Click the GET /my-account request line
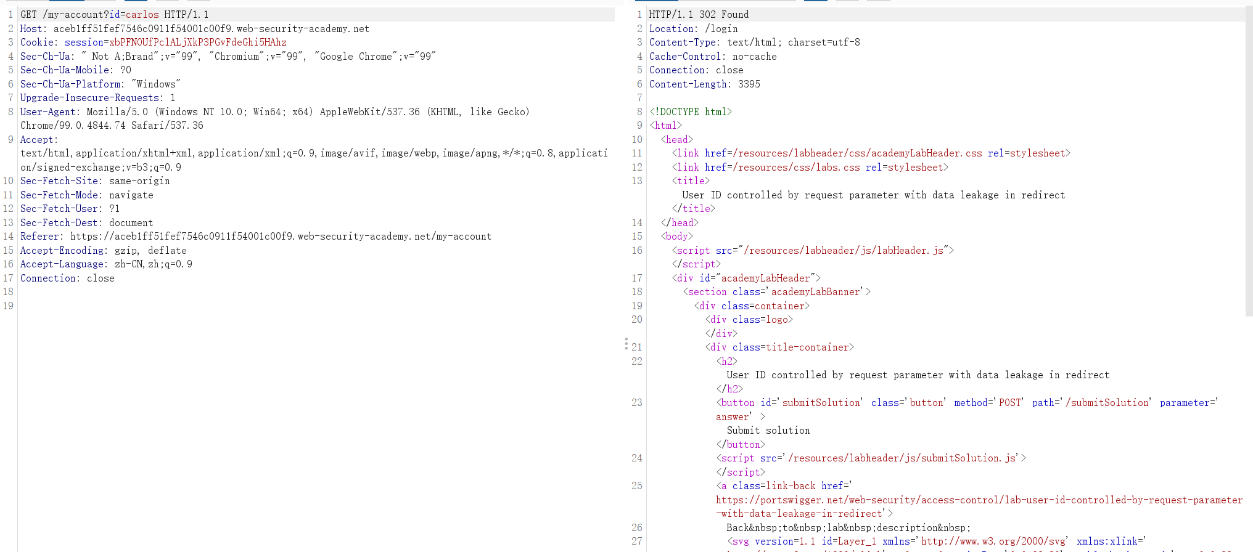The width and height of the screenshot is (1253, 552). (114, 14)
